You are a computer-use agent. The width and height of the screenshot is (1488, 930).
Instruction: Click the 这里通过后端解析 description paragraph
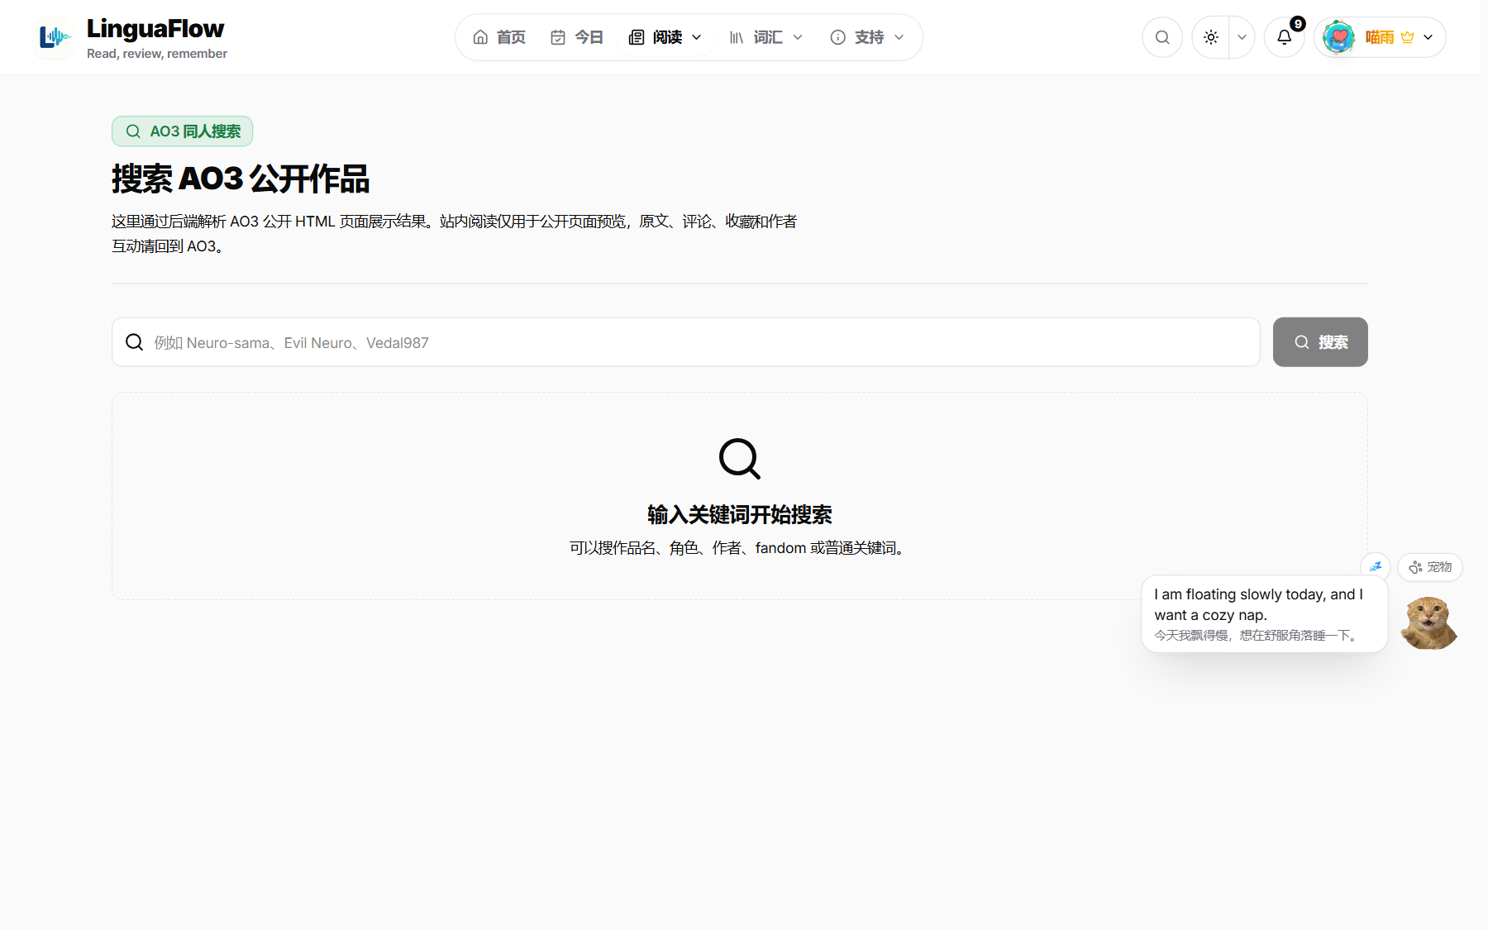(x=455, y=234)
